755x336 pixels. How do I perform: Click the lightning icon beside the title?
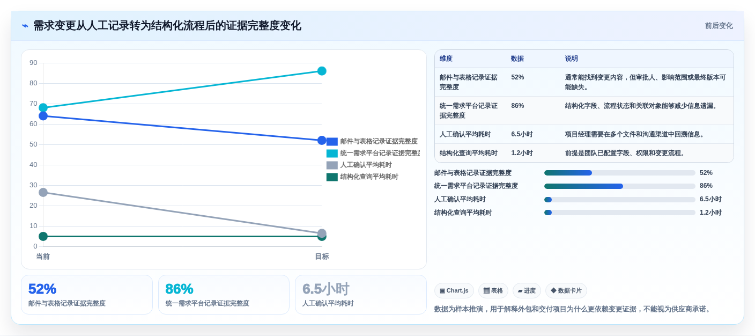25,26
